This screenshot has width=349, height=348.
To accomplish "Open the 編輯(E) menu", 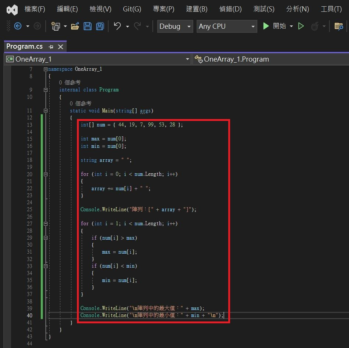I will pyautogui.click(x=67, y=9).
